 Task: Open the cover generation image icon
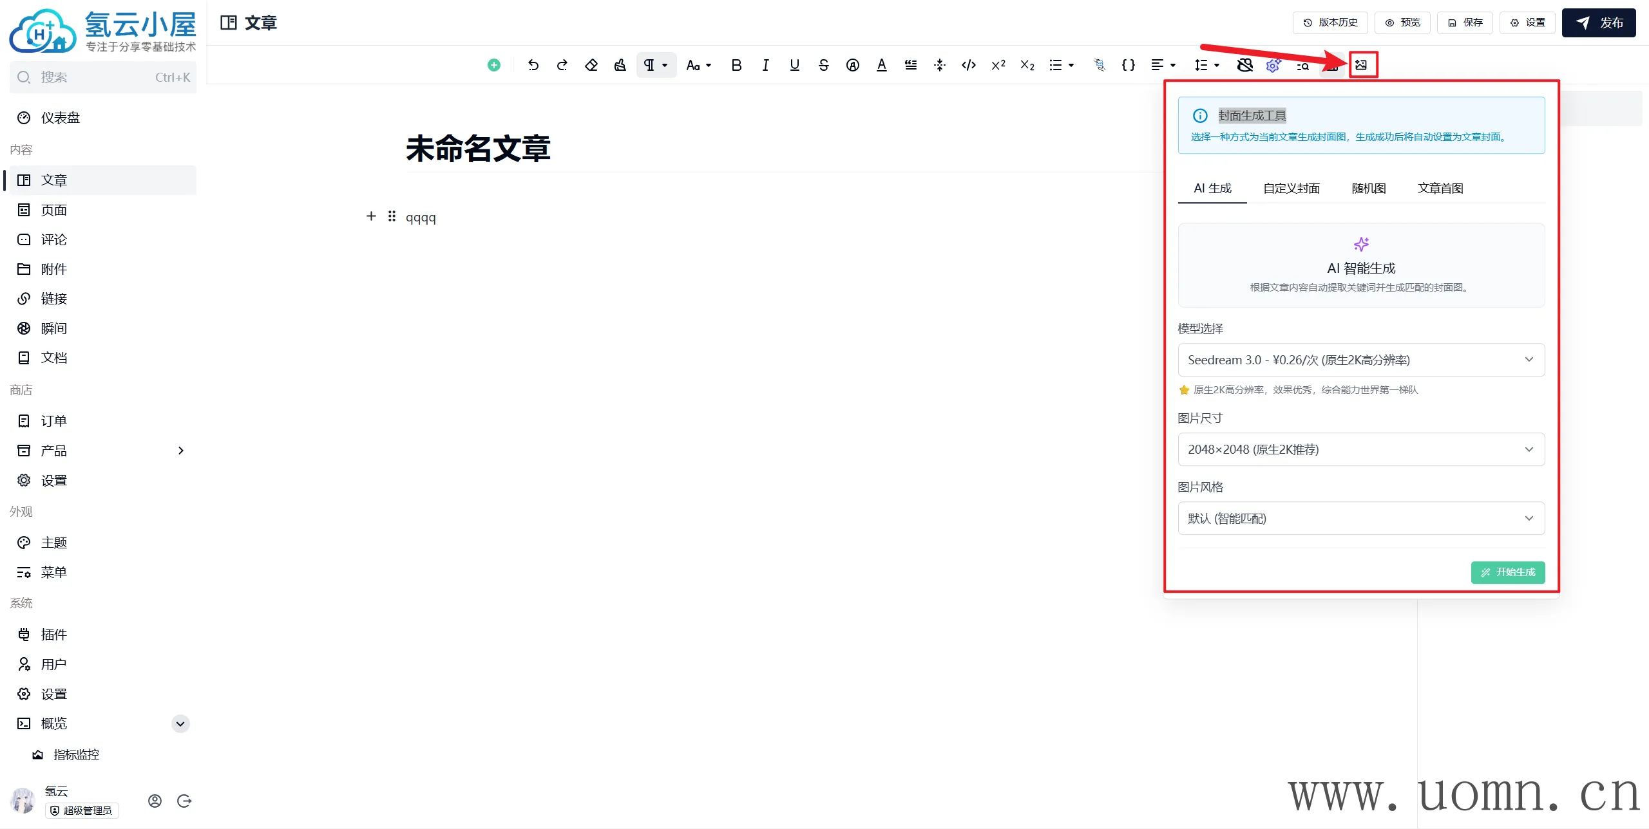pyautogui.click(x=1361, y=65)
